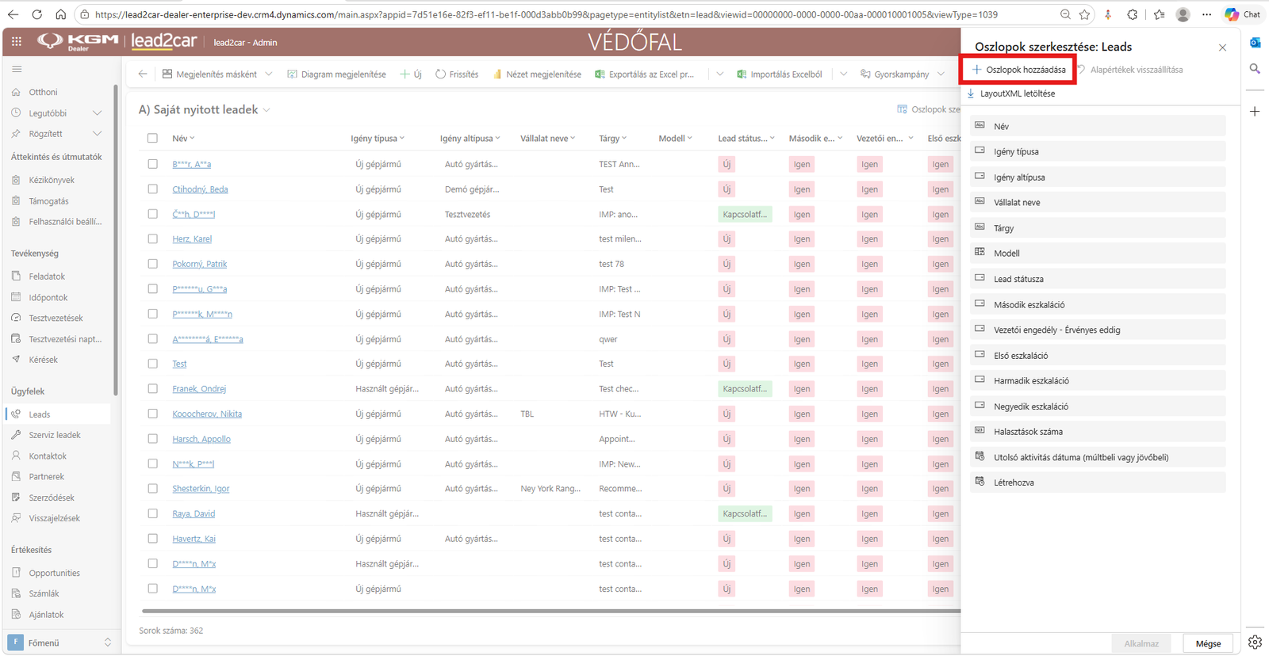This screenshot has height=656, width=1269.
Task: Select the Lead státusza column item
Action: [x=1098, y=279]
